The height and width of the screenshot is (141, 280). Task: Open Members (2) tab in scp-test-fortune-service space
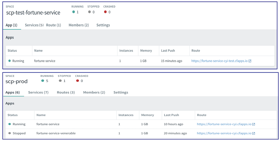tap(79, 25)
